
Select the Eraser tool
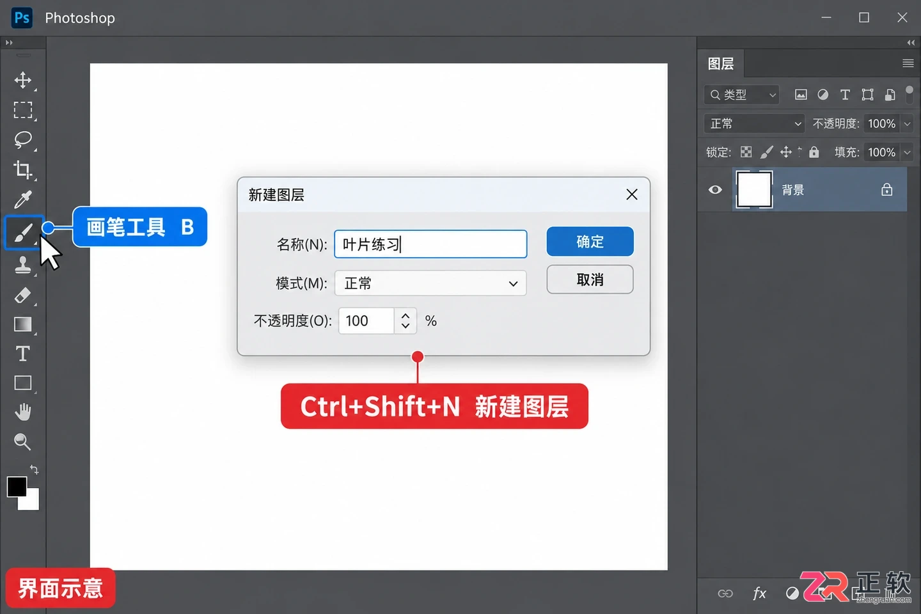pos(23,295)
